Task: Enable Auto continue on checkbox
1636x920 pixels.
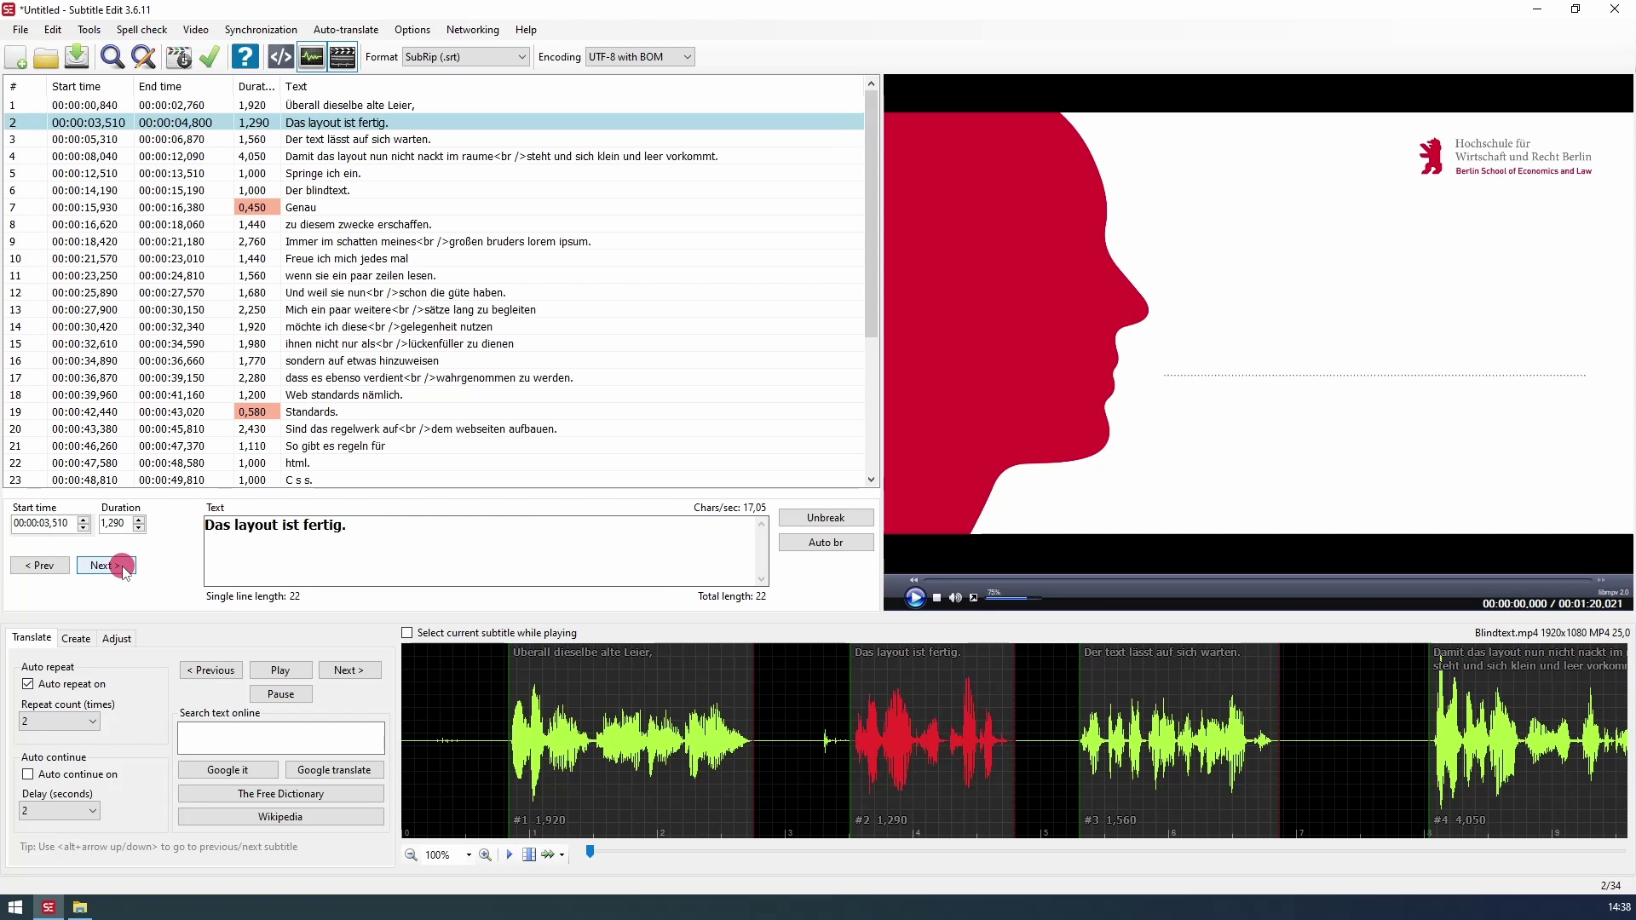Action: 28,774
